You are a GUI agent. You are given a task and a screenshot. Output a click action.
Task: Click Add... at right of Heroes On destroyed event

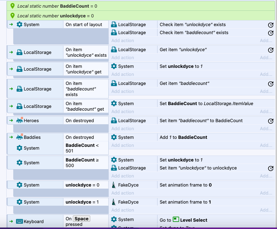click(266, 129)
